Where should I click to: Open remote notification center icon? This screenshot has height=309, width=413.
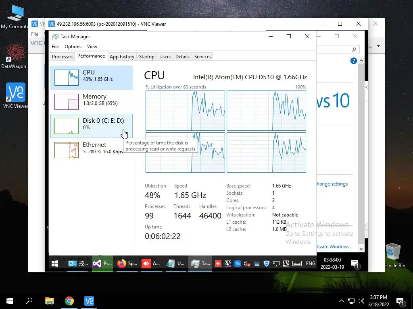coord(355,264)
